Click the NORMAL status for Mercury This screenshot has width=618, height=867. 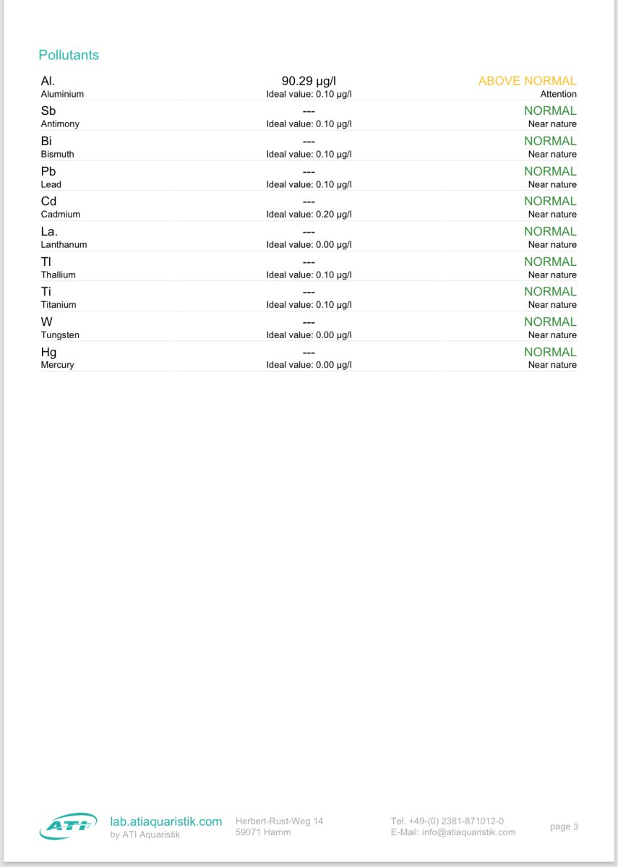coord(550,352)
